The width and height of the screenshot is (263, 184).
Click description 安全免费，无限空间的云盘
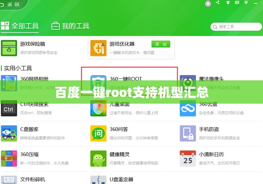(221, 113)
